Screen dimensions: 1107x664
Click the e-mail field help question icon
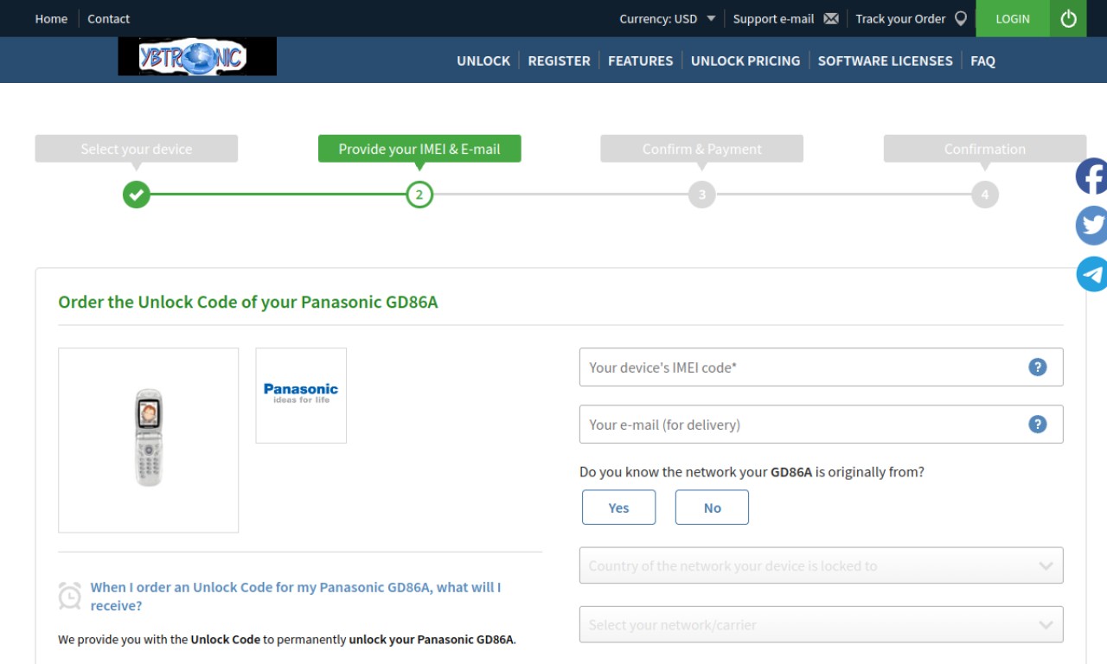click(x=1038, y=425)
